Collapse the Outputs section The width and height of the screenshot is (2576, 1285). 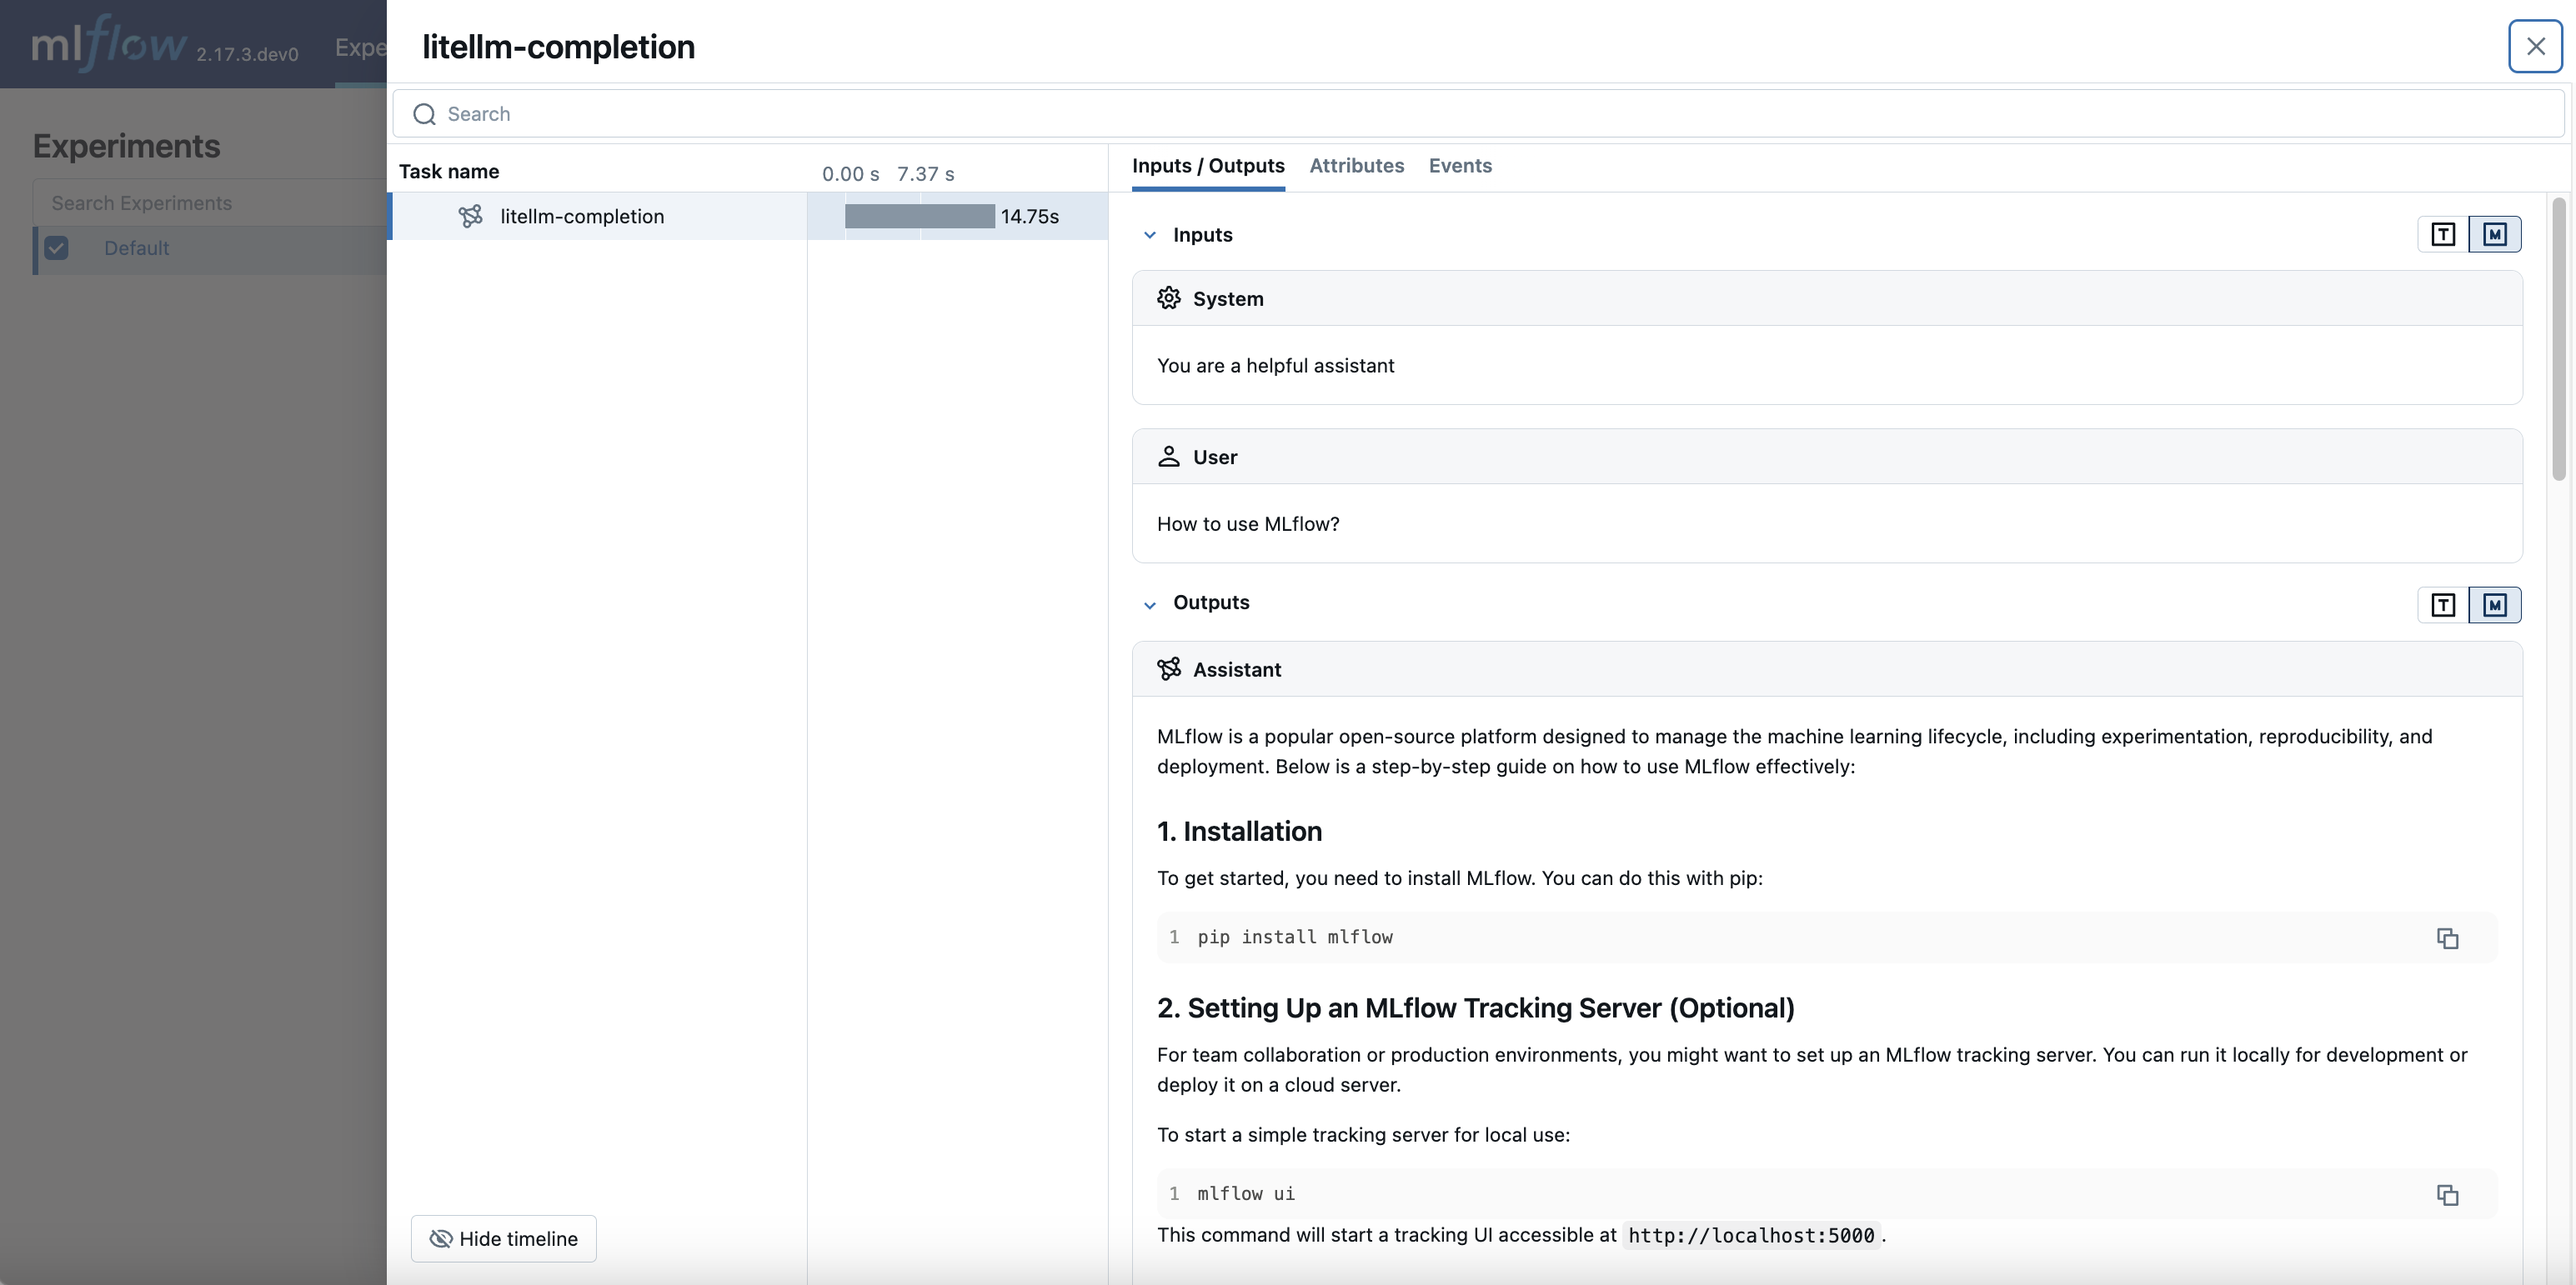pyautogui.click(x=1150, y=604)
